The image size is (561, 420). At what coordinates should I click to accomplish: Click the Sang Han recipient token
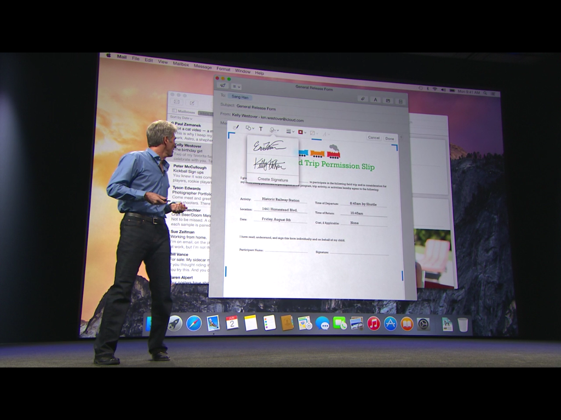coord(240,97)
